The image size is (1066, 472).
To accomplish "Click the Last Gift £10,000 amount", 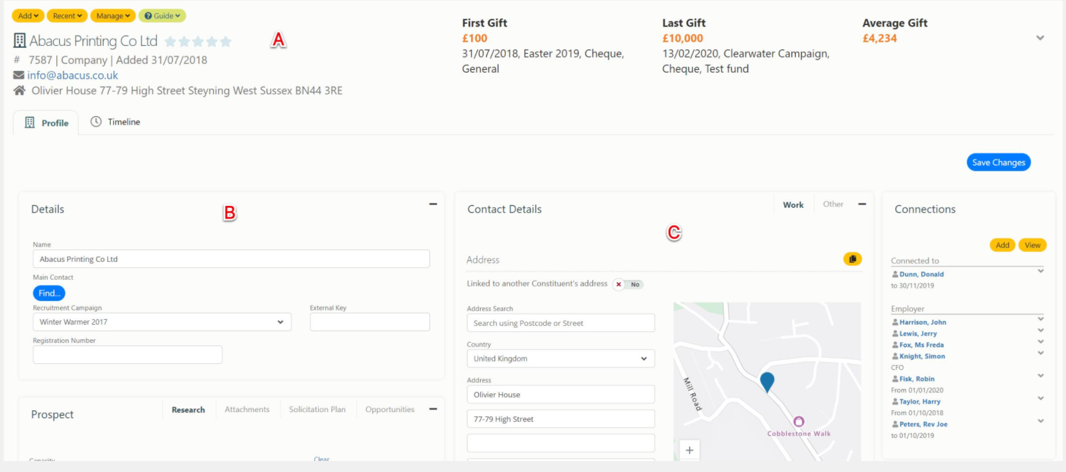I will coord(682,39).
